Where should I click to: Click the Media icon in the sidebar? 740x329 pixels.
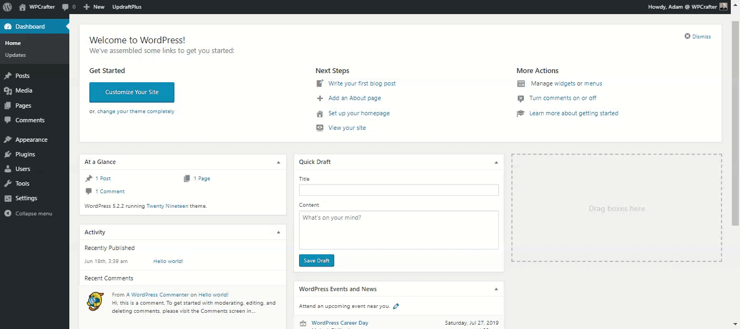point(8,90)
